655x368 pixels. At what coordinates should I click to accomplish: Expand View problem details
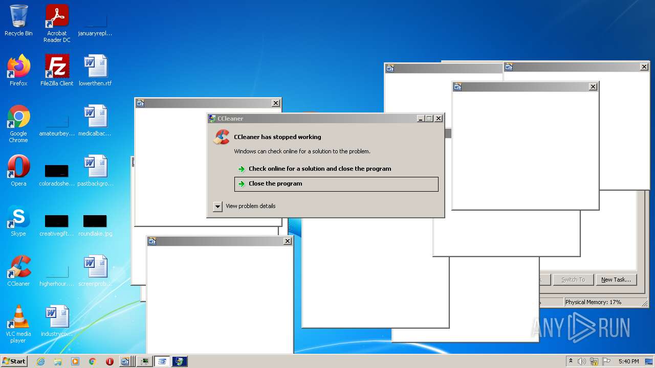217,206
